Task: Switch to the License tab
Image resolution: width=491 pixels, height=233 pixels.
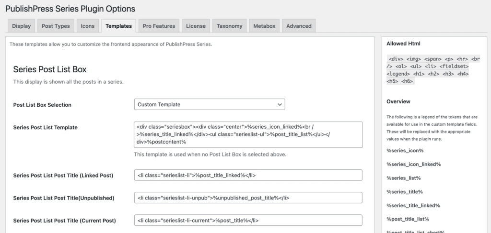Action: click(196, 26)
